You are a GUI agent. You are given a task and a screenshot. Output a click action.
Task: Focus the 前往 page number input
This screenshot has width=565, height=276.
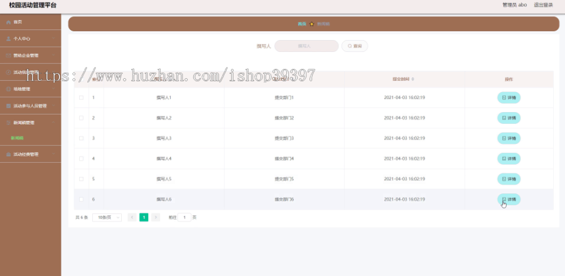tap(185, 217)
